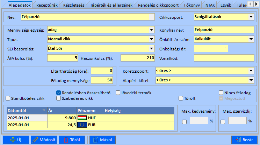Switch to the Egyéb tab
Viewport: 260px width, 145px height.
[x=226, y=5]
